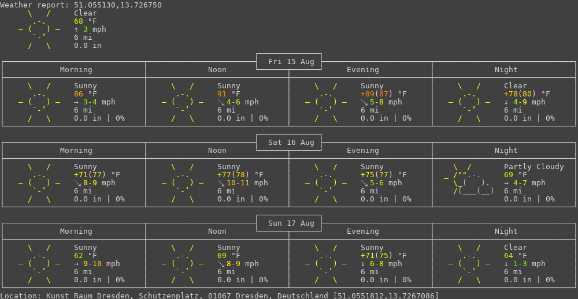This screenshot has height=299, width=578.
Task: Select the 'Weather report: 51.055130,13.726750' header
Action: pos(81,5)
